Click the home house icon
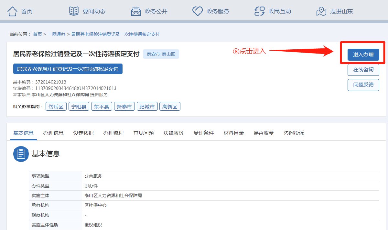This screenshot has height=230, width=388. 12,11
